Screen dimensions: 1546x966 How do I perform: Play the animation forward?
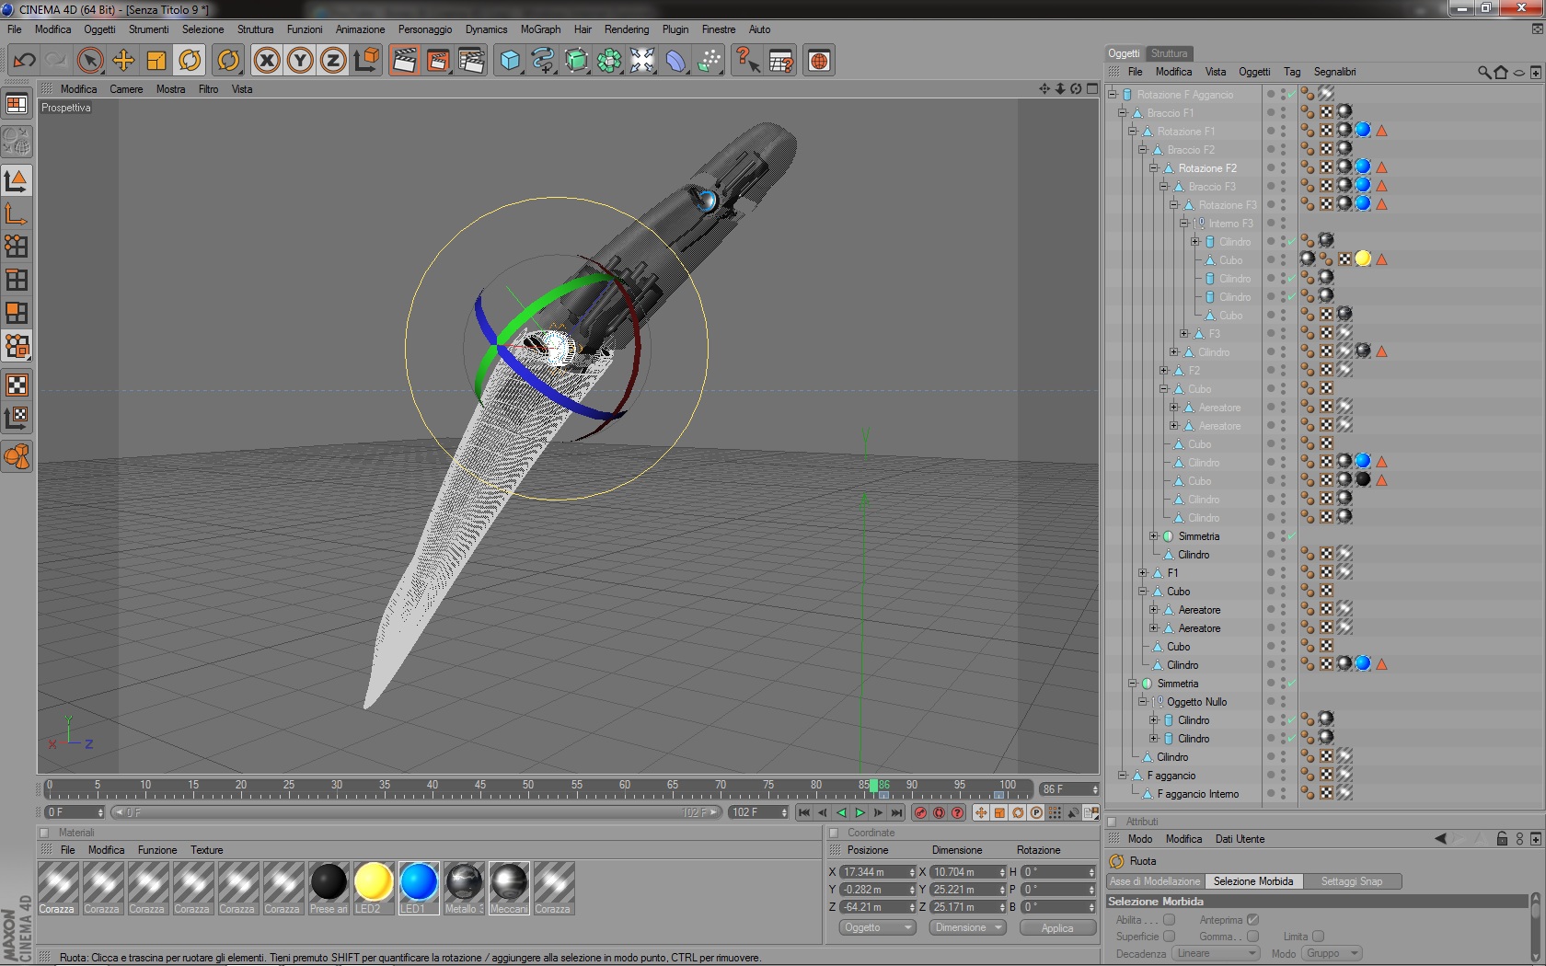(x=860, y=813)
